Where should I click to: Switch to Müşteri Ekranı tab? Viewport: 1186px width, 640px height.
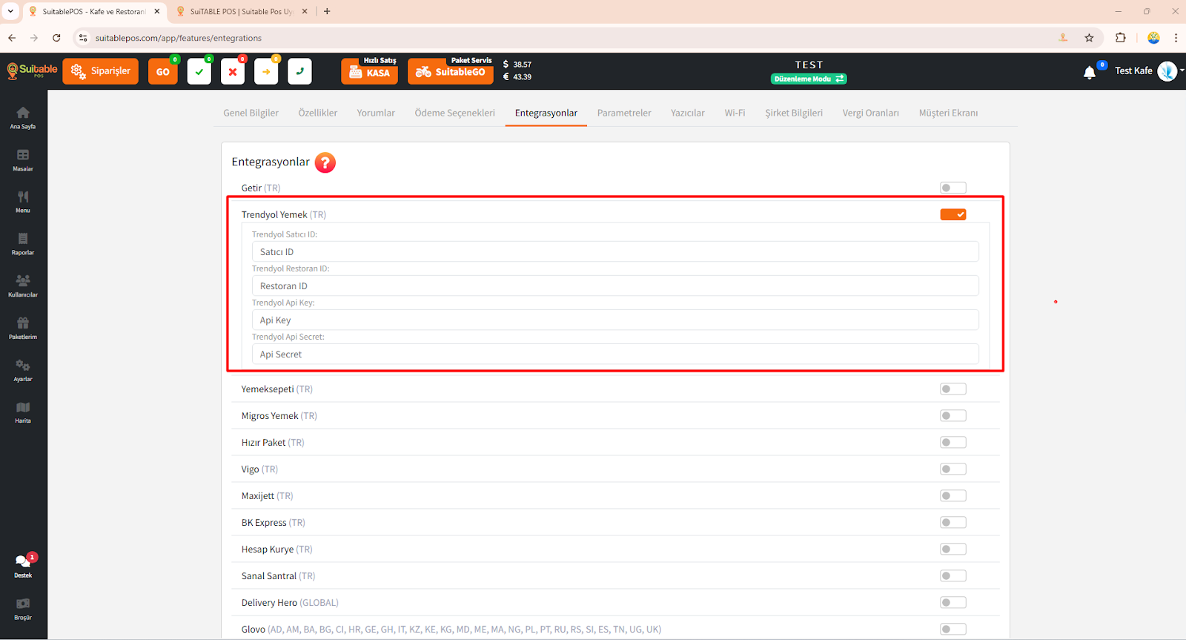pos(949,113)
